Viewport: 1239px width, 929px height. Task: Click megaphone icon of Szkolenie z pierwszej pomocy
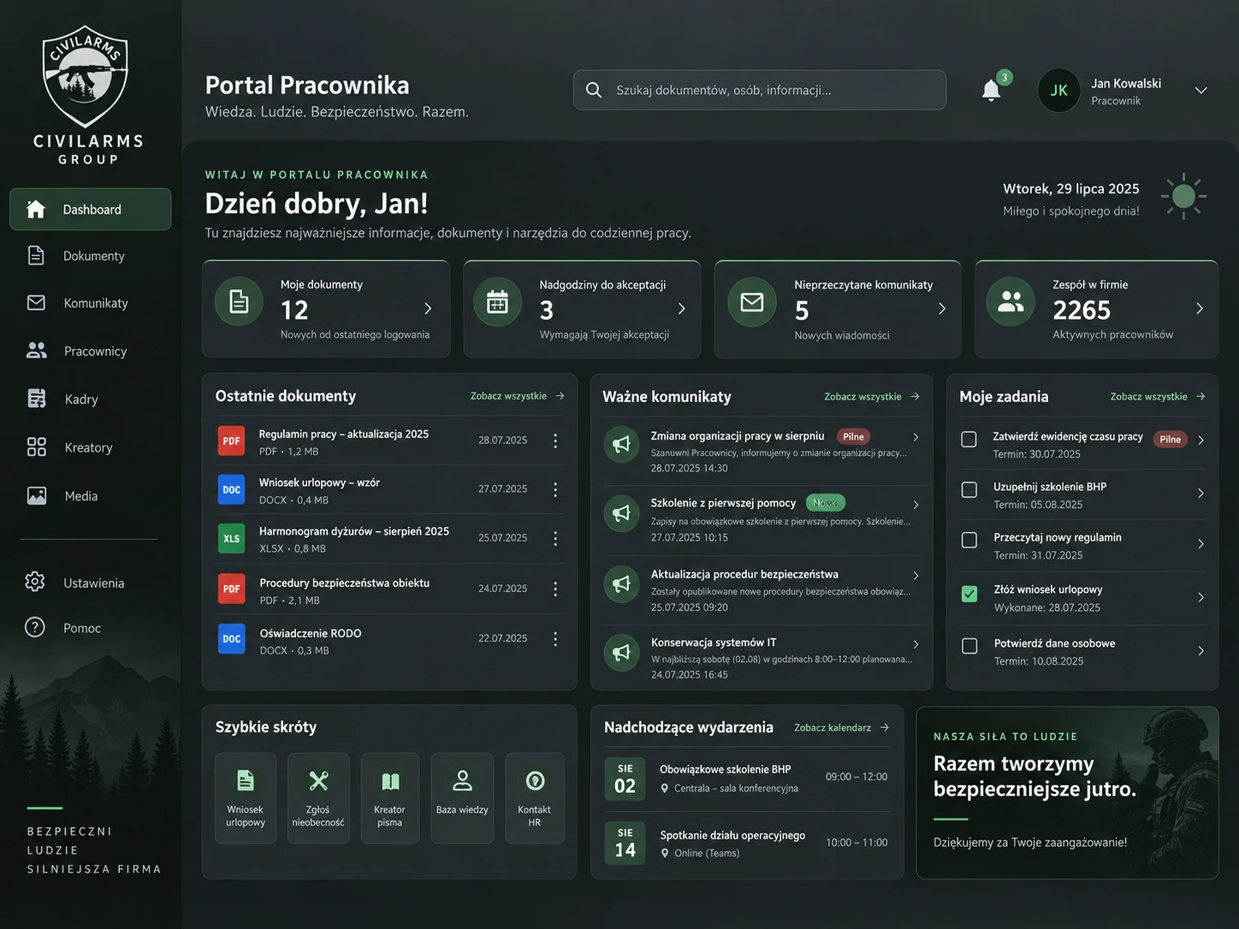[622, 512]
